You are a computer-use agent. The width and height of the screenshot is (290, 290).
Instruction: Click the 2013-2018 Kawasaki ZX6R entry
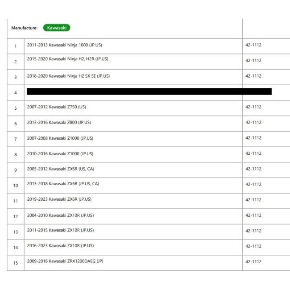[63, 184]
